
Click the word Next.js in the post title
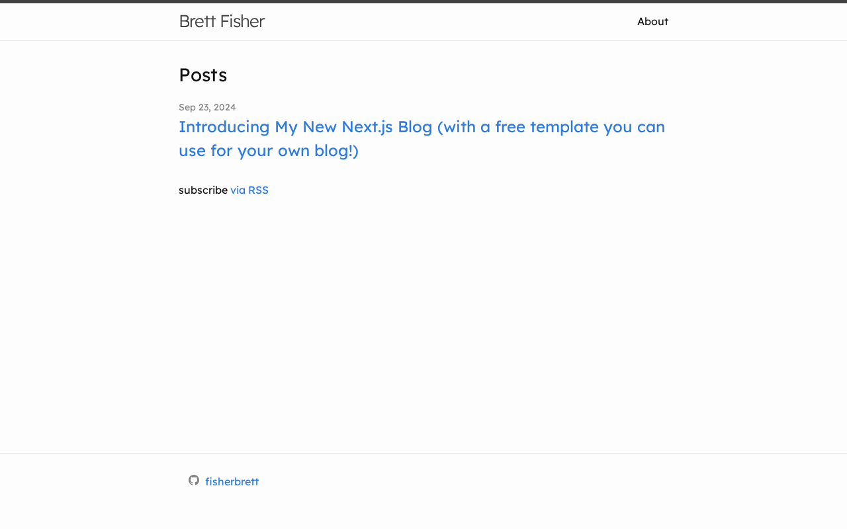(x=367, y=126)
